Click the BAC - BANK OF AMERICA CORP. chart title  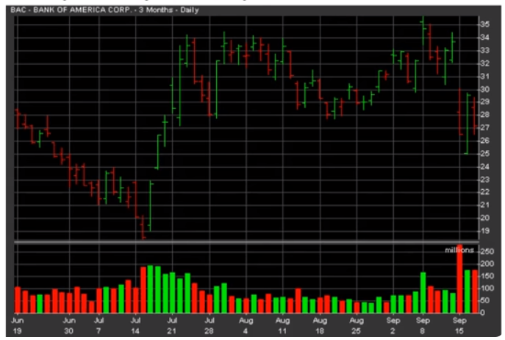click(x=104, y=10)
